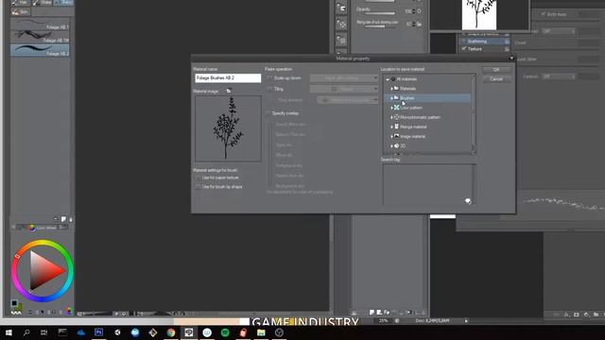Image resolution: width=605 pixels, height=340 pixels.
Task: Tick the Specify overlay checkbox
Action: 268,113
